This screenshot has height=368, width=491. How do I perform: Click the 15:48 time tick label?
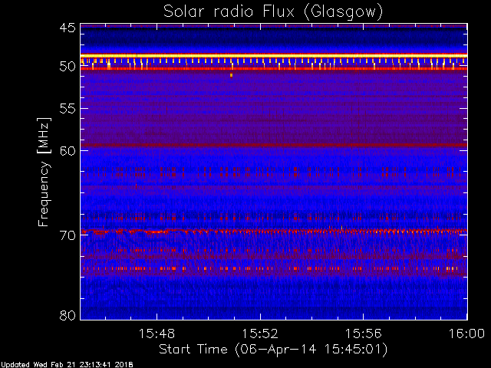157,333
